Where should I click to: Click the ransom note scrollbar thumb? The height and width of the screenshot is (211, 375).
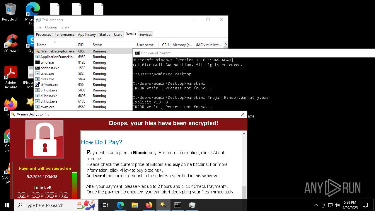pos(244,192)
